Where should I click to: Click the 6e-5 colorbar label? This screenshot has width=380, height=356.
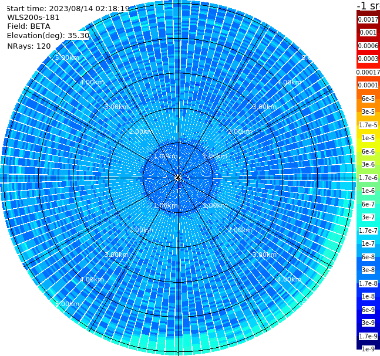tap(368, 99)
